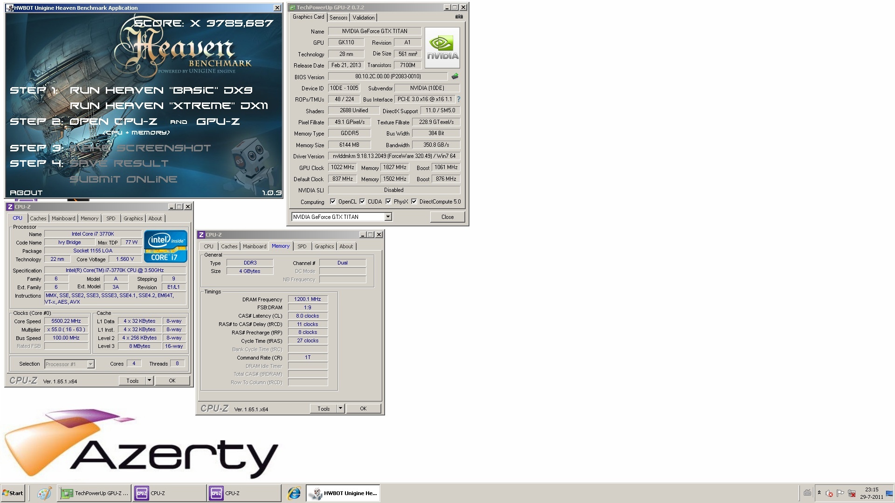
Task: Click HWBOT Heaven window title icon
Action: coord(10,8)
